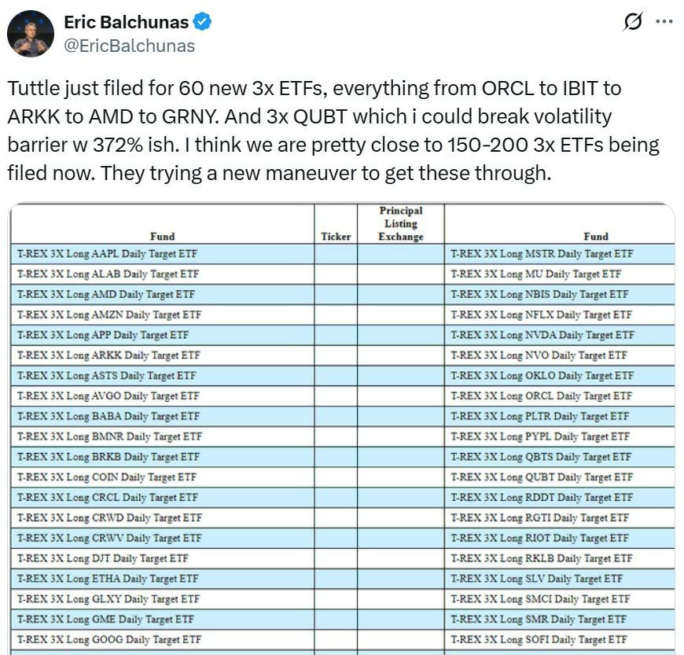This screenshot has height=655, width=684.
Task: Click the left "Fund" column header
Action: 162,236
